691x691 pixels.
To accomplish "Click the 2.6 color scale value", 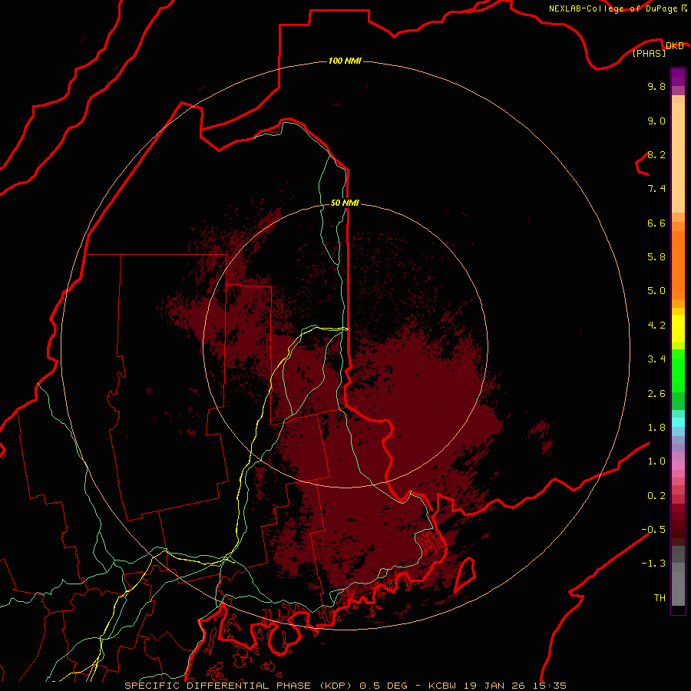I will [656, 394].
